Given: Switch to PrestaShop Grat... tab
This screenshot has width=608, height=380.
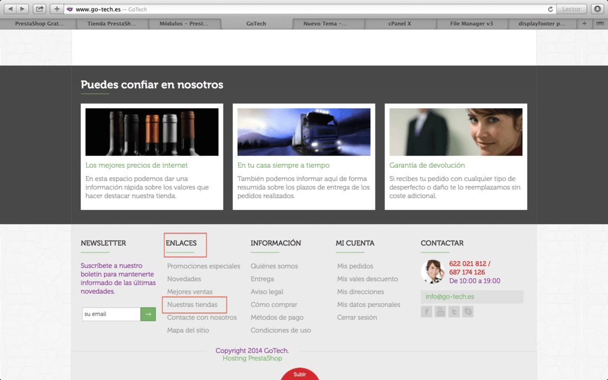Looking at the screenshot, I should tap(39, 24).
